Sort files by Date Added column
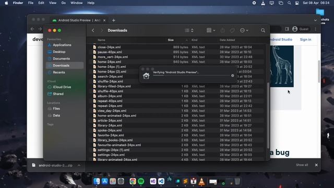 pos(227,40)
